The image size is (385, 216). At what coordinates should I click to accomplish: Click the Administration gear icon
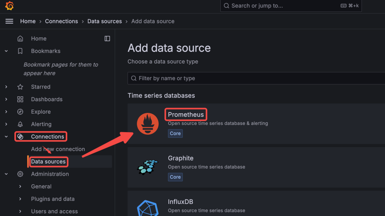[x=20, y=174]
